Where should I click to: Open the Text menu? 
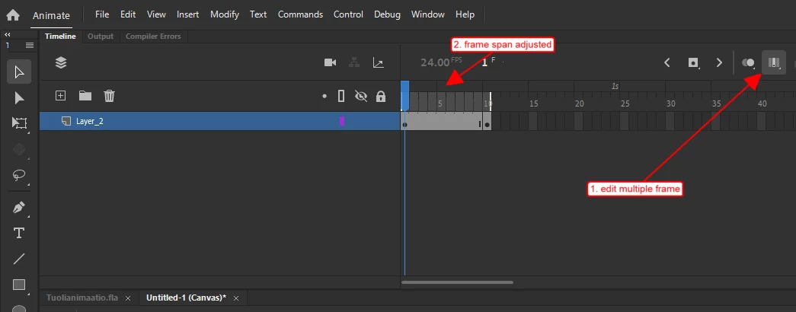[x=258, y=14]
